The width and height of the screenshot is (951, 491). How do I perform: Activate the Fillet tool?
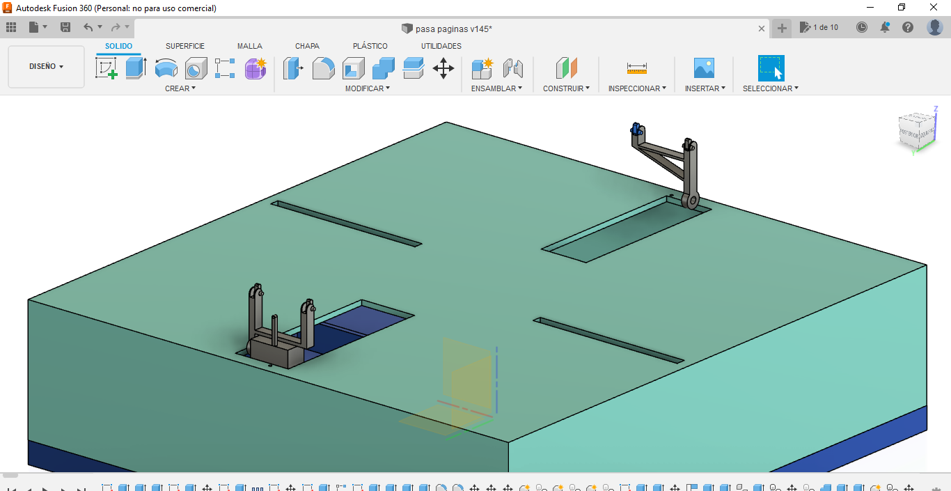(x=323, y=68)
